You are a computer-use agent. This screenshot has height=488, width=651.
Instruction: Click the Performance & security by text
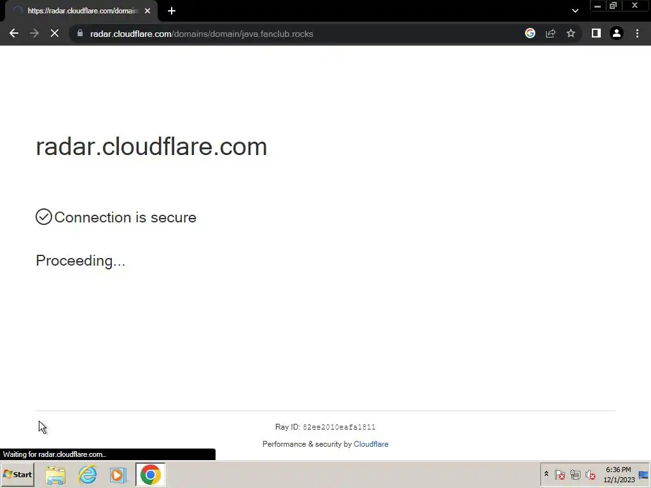[x=307, y=444]
